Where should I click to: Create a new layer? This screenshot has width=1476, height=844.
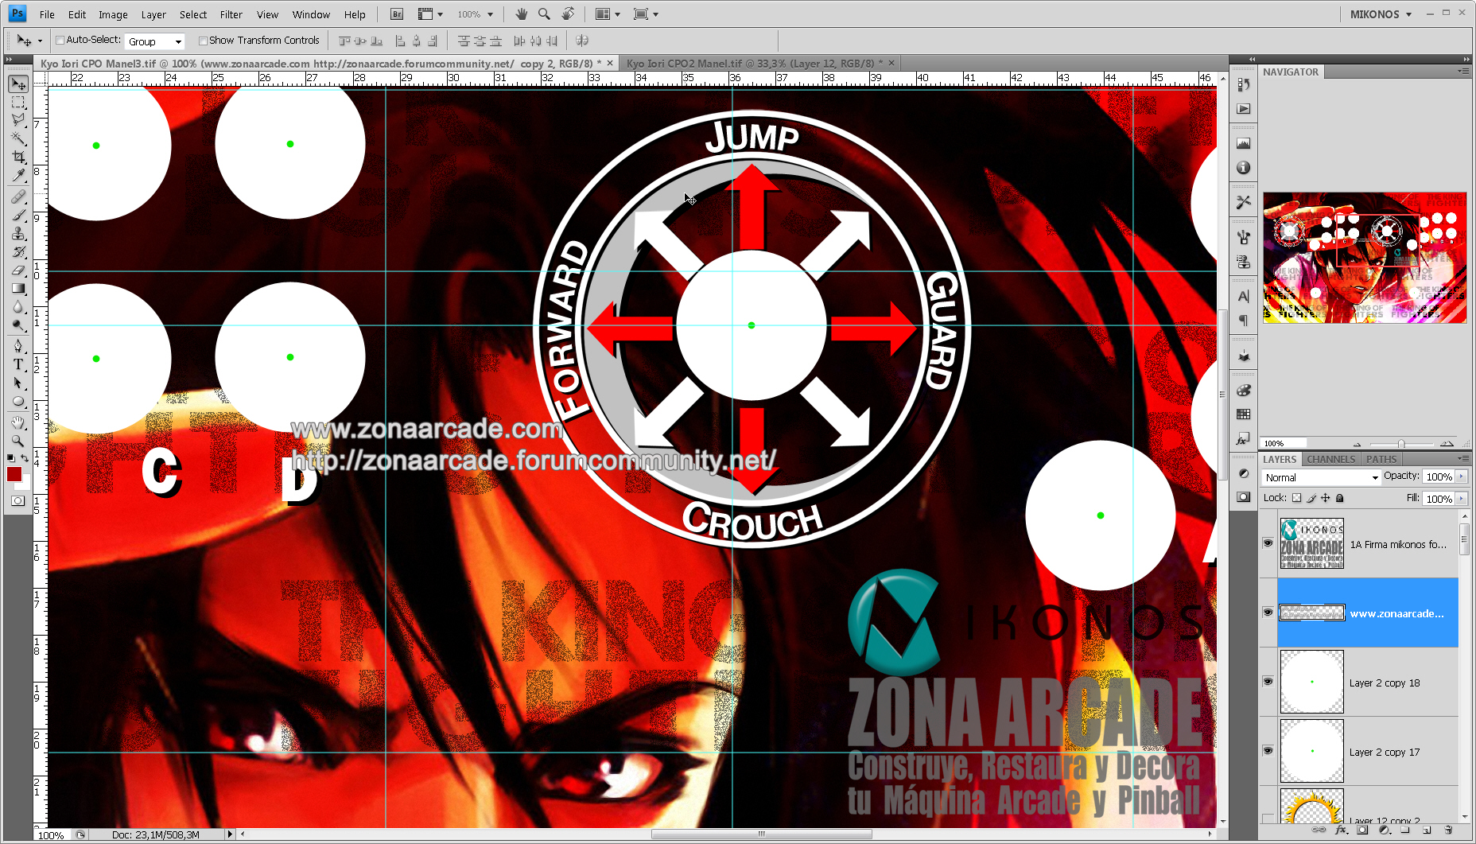[x=1427, y=830]
